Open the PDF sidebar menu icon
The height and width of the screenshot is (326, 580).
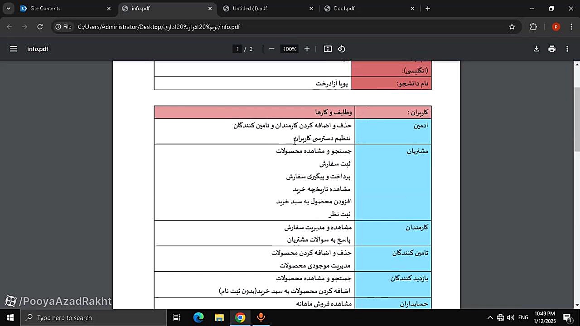click(14, 49)
